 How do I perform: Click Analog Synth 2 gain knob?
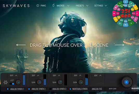(39, 82)
